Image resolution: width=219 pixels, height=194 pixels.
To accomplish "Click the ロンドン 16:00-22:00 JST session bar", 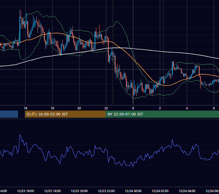I will [65, 114].
